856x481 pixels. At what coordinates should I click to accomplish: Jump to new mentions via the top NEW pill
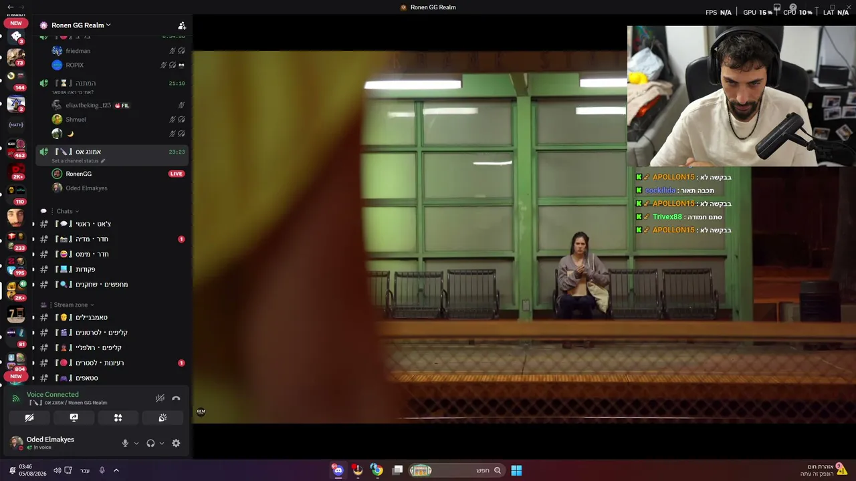pyautogui.click(x=16, y=23)
